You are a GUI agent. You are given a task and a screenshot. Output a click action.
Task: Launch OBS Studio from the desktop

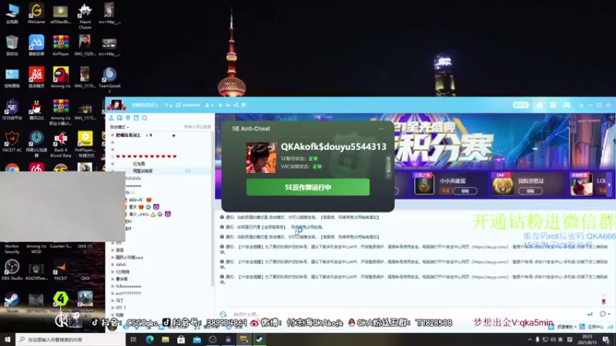pyautogui.click(x=12, y=270)
